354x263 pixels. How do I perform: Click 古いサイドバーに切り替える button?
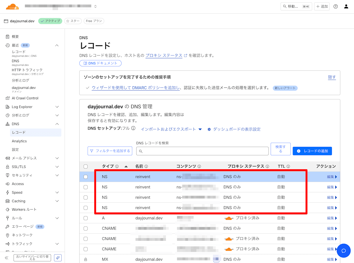(32, 258)
